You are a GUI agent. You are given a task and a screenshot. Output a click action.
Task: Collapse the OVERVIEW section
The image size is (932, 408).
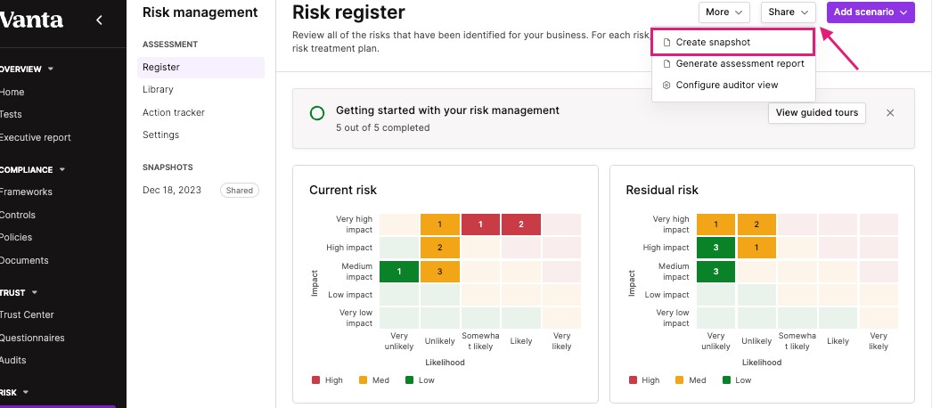point(51,69)
